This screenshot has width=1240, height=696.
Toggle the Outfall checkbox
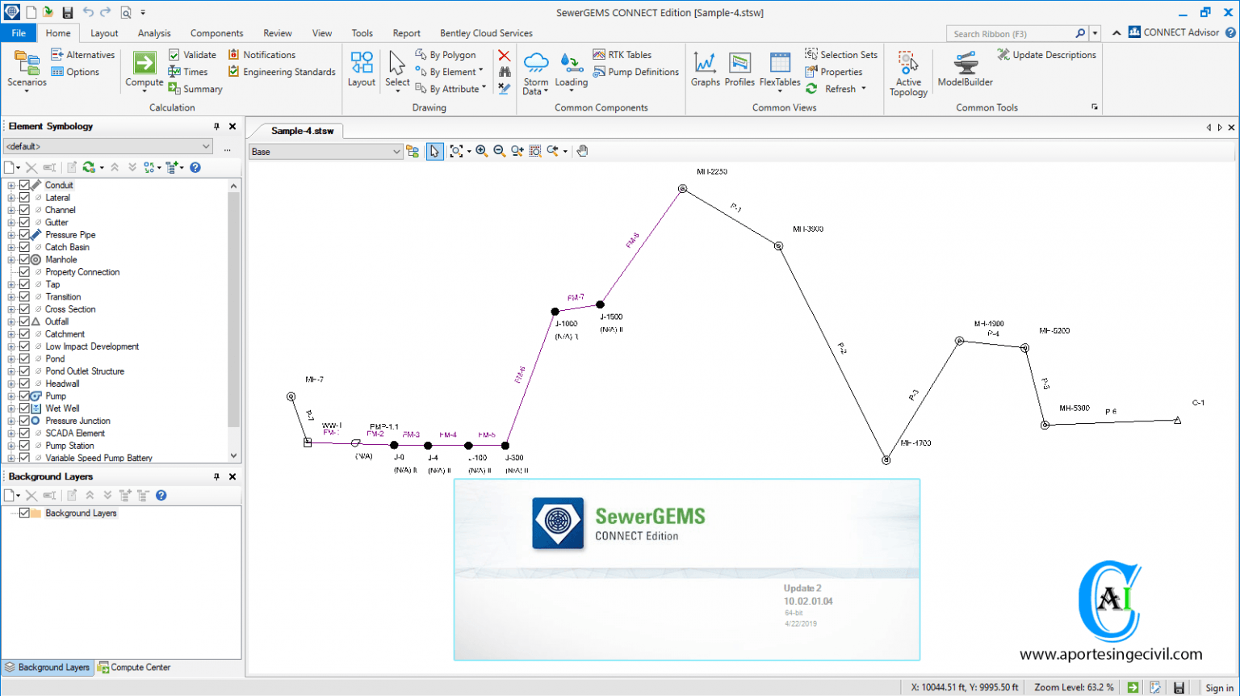coord(24,321)
